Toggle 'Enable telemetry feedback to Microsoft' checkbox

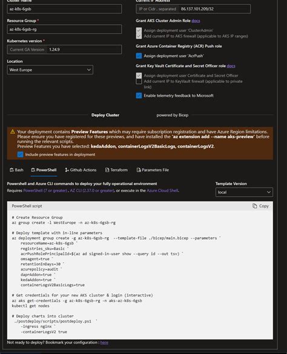(139, 96)
